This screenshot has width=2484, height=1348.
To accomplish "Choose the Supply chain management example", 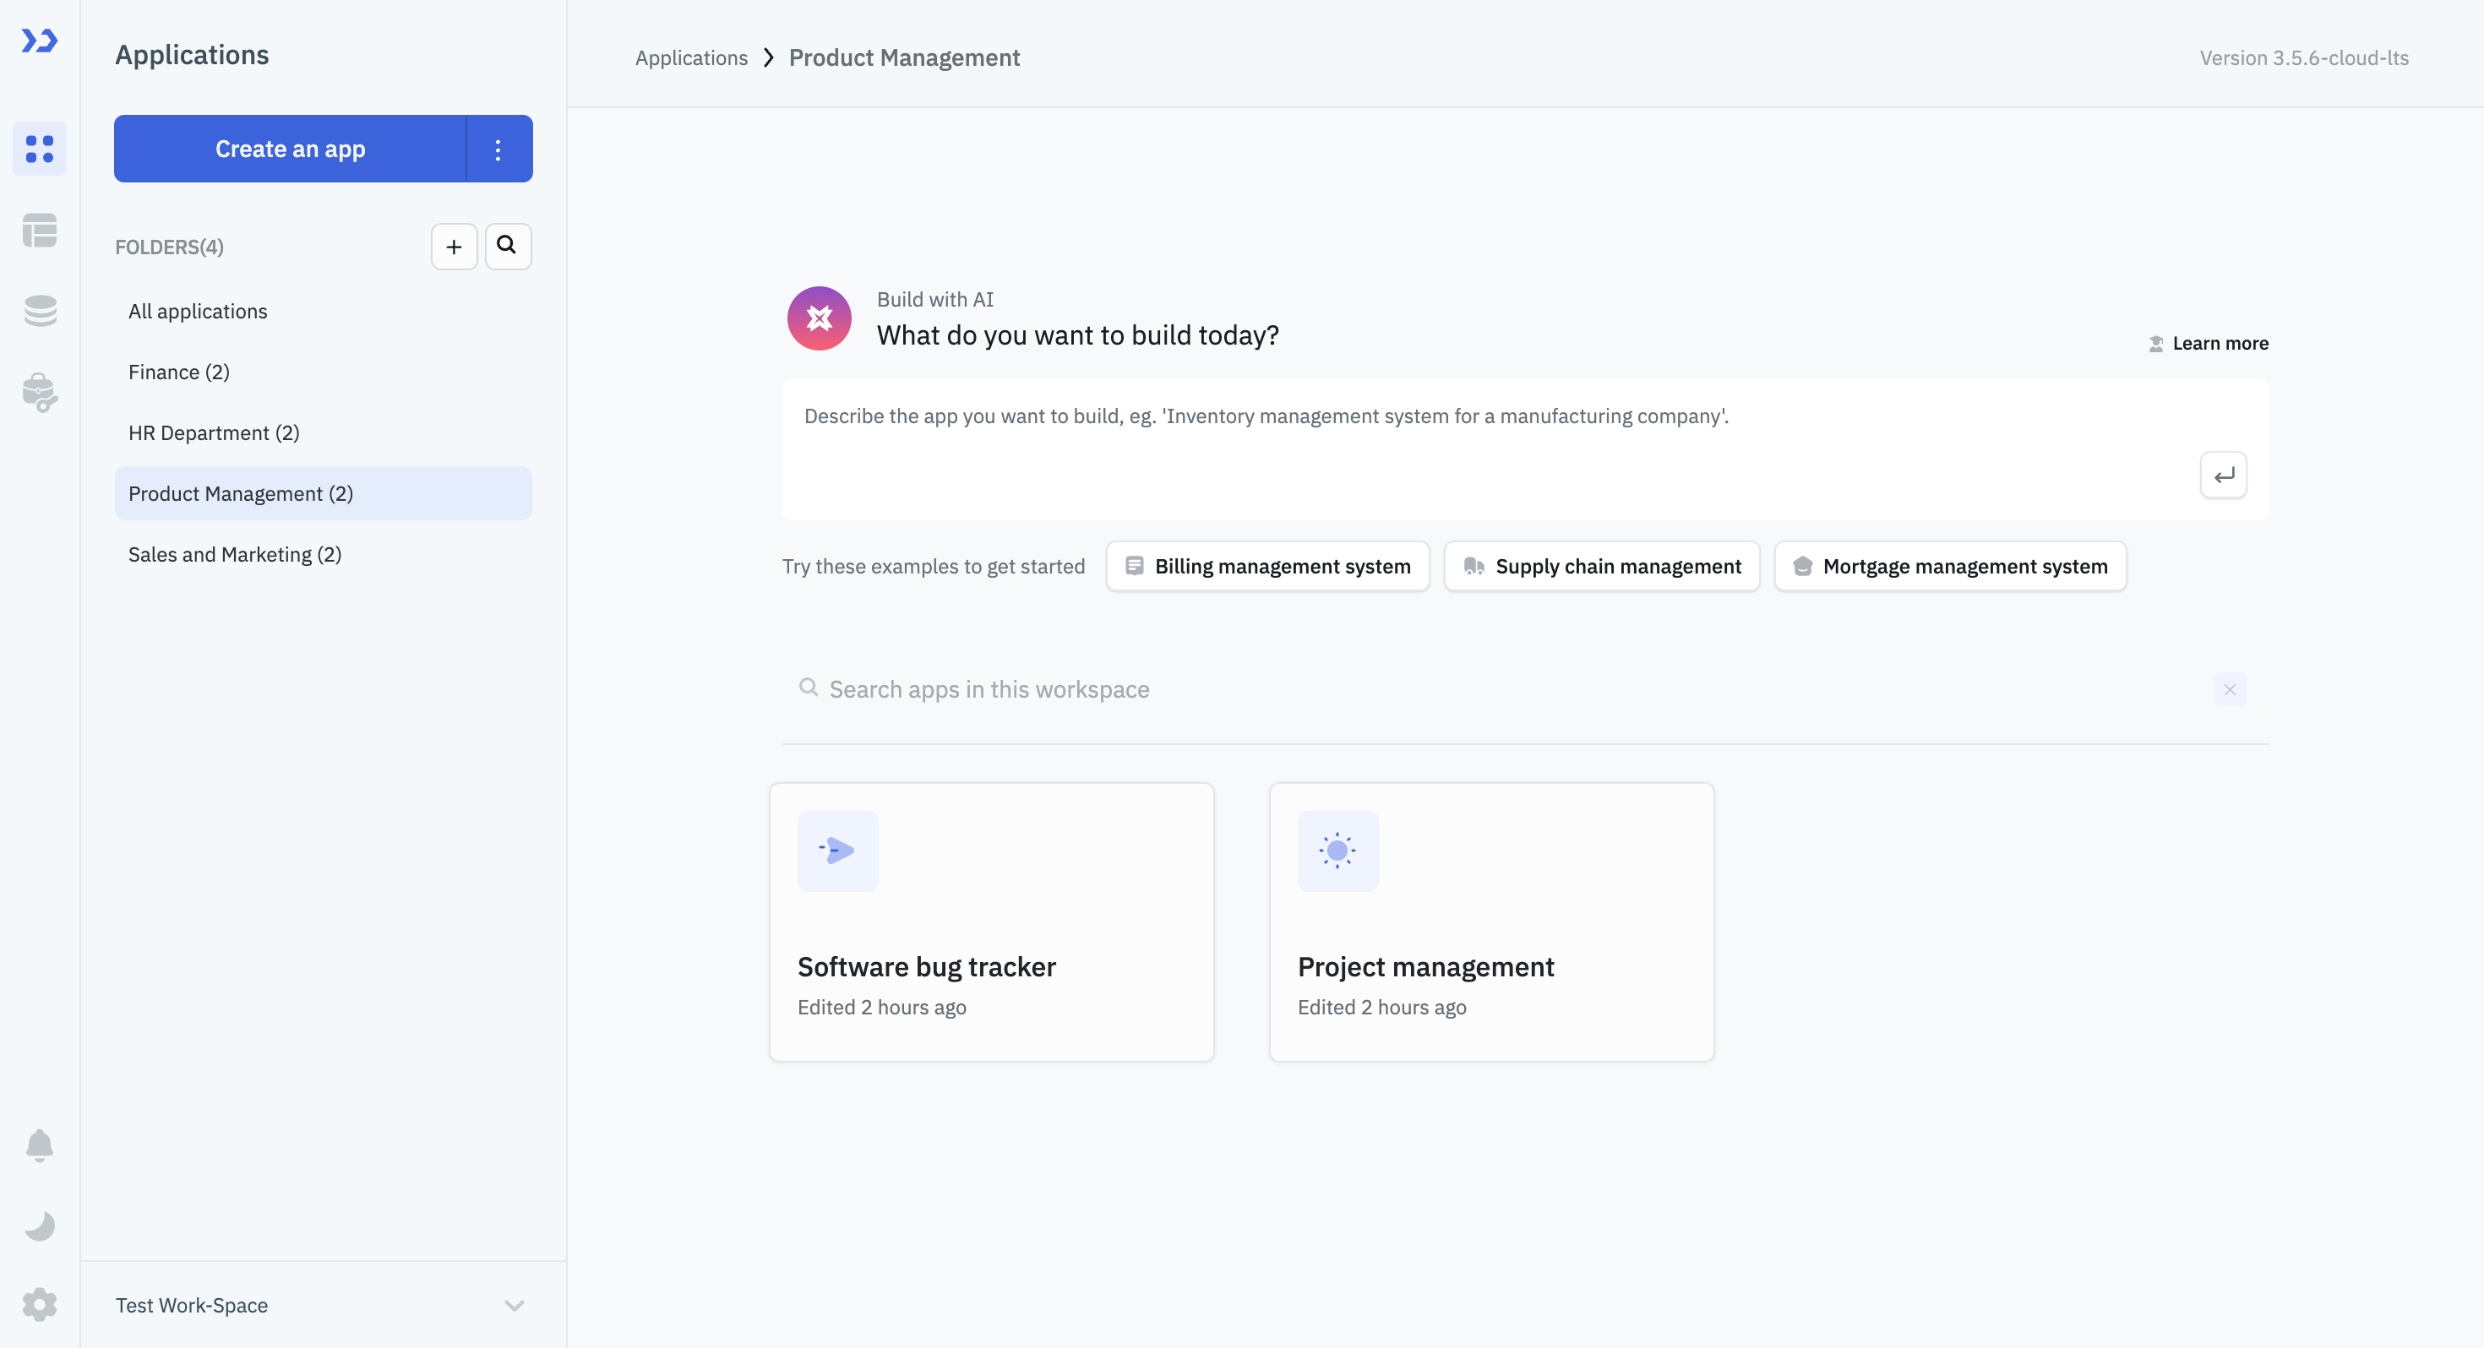I will click(1602, 566).
